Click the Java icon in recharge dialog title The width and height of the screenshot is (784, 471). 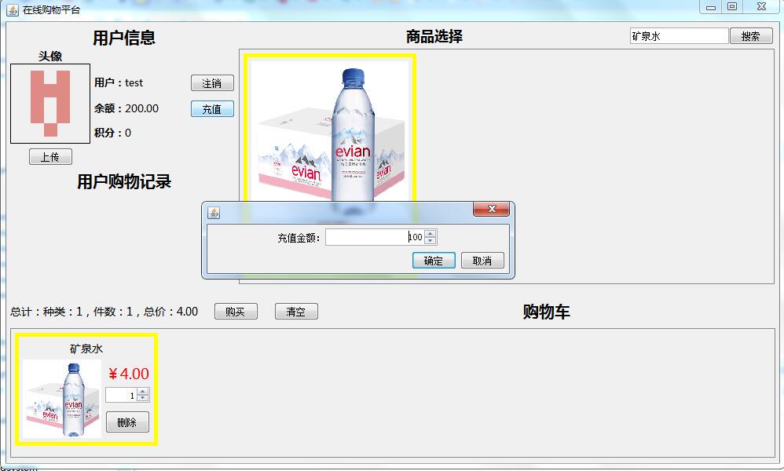[x=214, y=213]
